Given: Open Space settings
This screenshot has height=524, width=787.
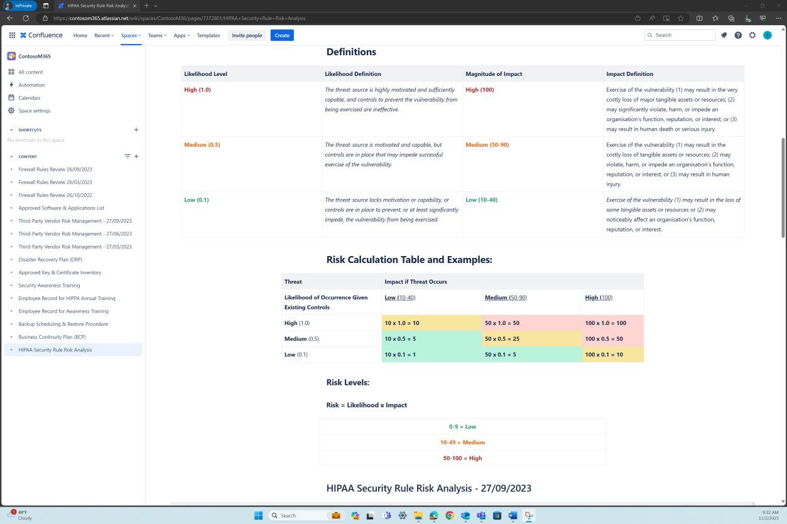Looking at the screenshot, I should click(x=34, y=110).
